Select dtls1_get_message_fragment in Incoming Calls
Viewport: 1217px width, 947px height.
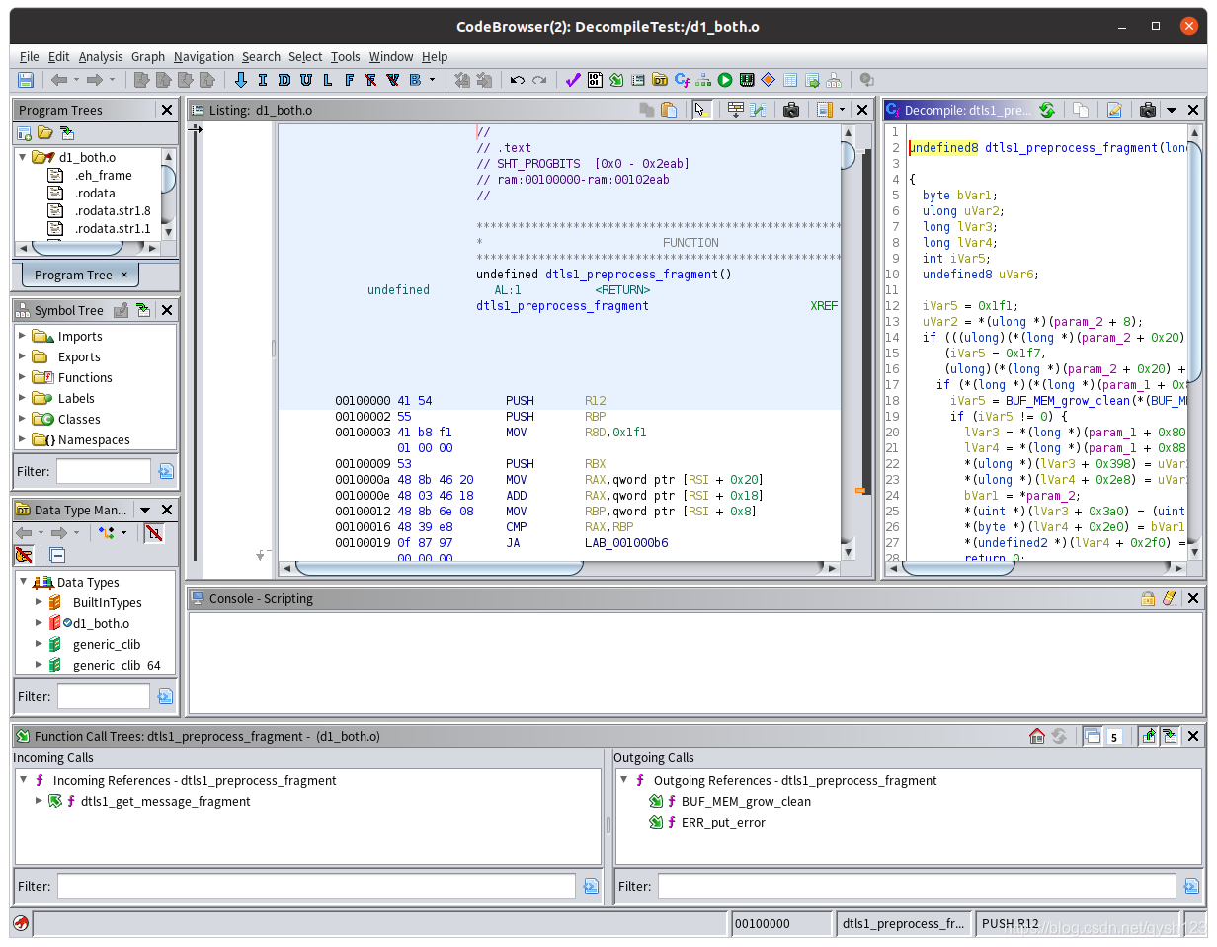point(165,801)
